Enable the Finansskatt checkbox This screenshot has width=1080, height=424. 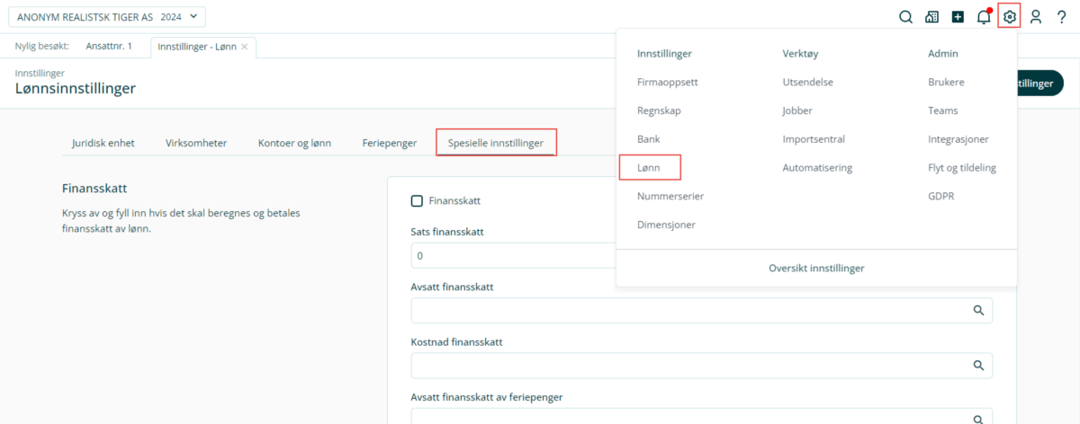tap(417, 201)
